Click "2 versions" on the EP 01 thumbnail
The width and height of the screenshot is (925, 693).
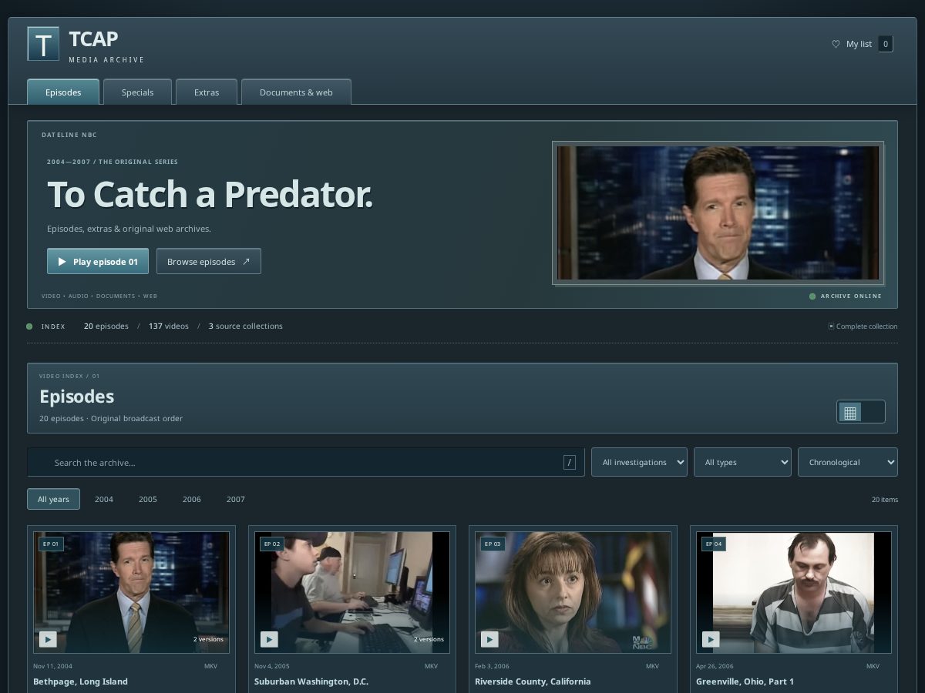tap(208, 639)
